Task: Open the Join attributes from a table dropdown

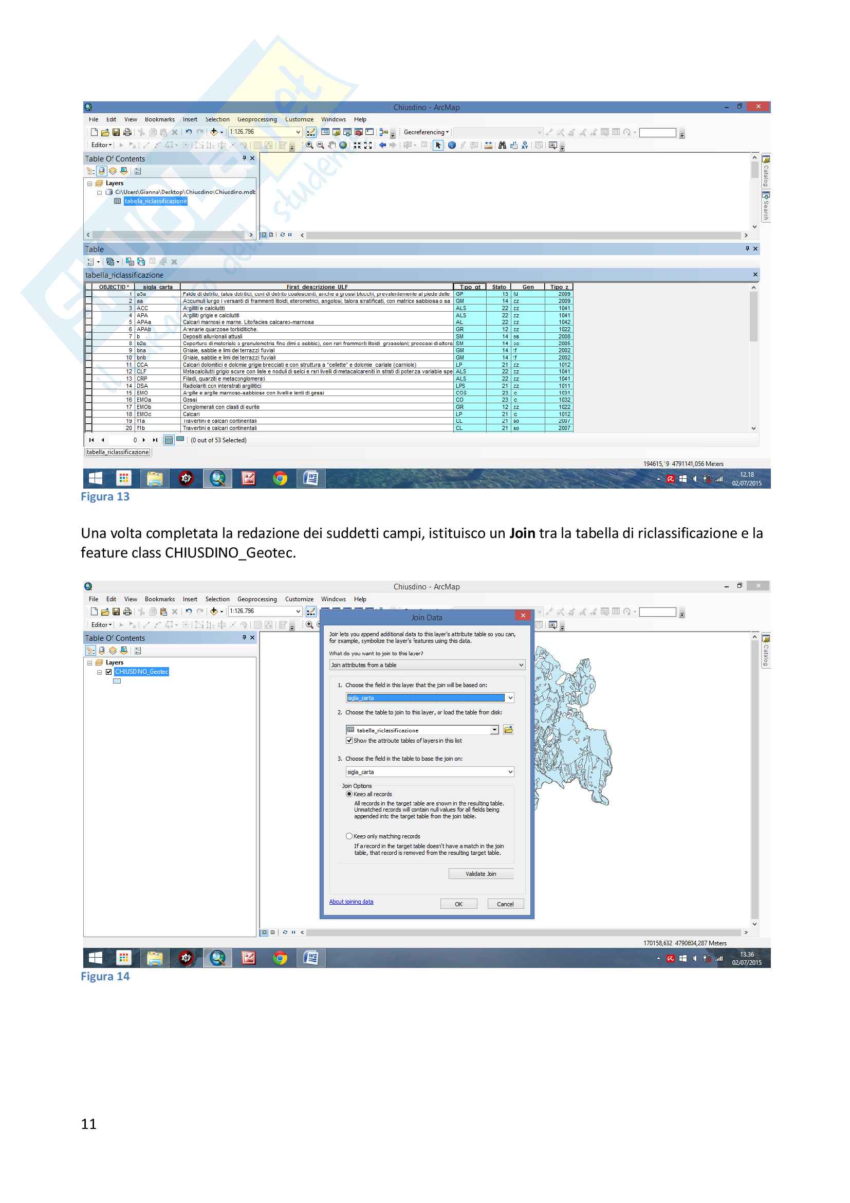Action: tap(427, 665)
